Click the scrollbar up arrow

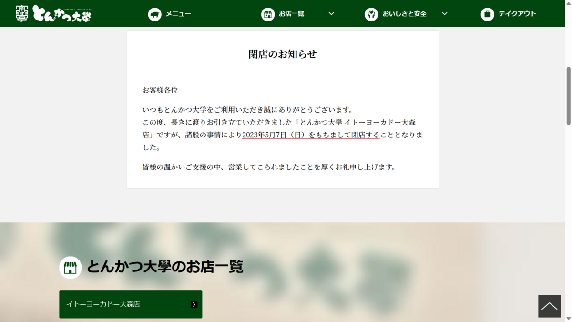tap(568, 3)
